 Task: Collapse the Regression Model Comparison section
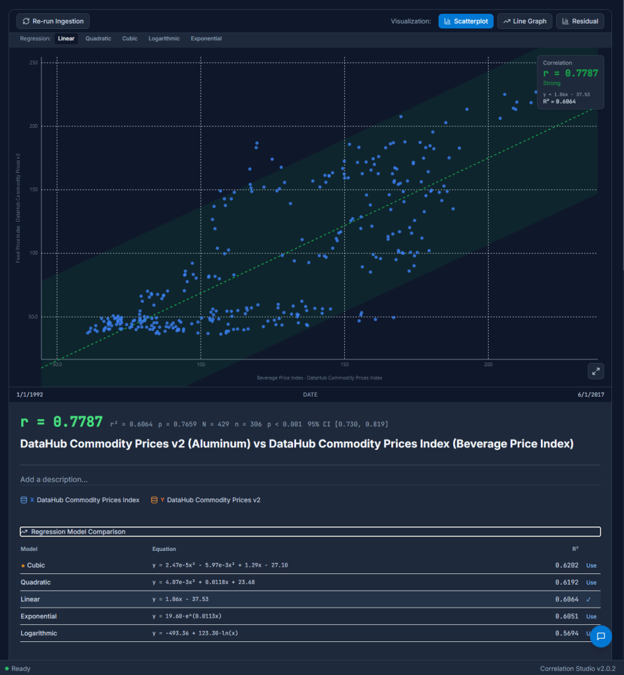pyautogui.click(x=310, y=532)
